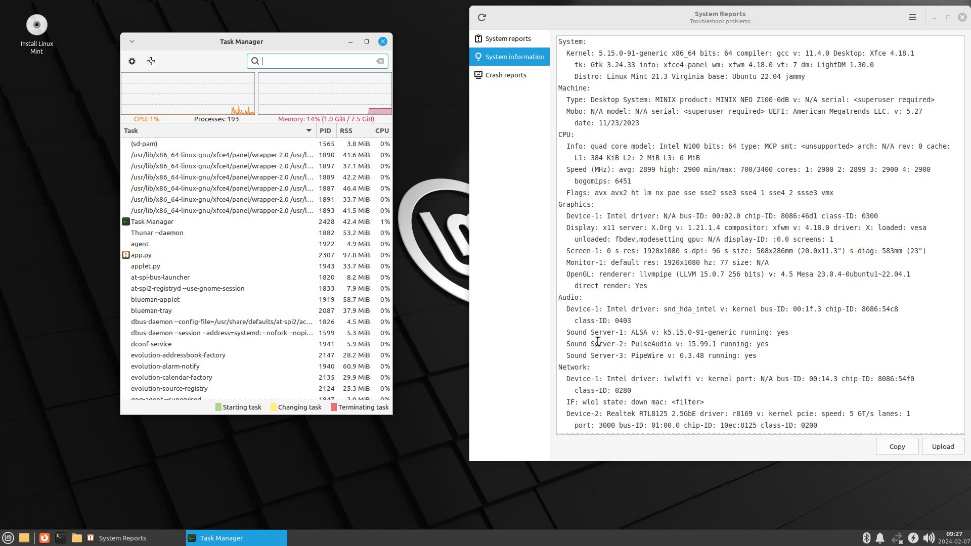Click the Task Manager row icon
The width and height of the screenshot is (971, 546).
tap(126, 221)
